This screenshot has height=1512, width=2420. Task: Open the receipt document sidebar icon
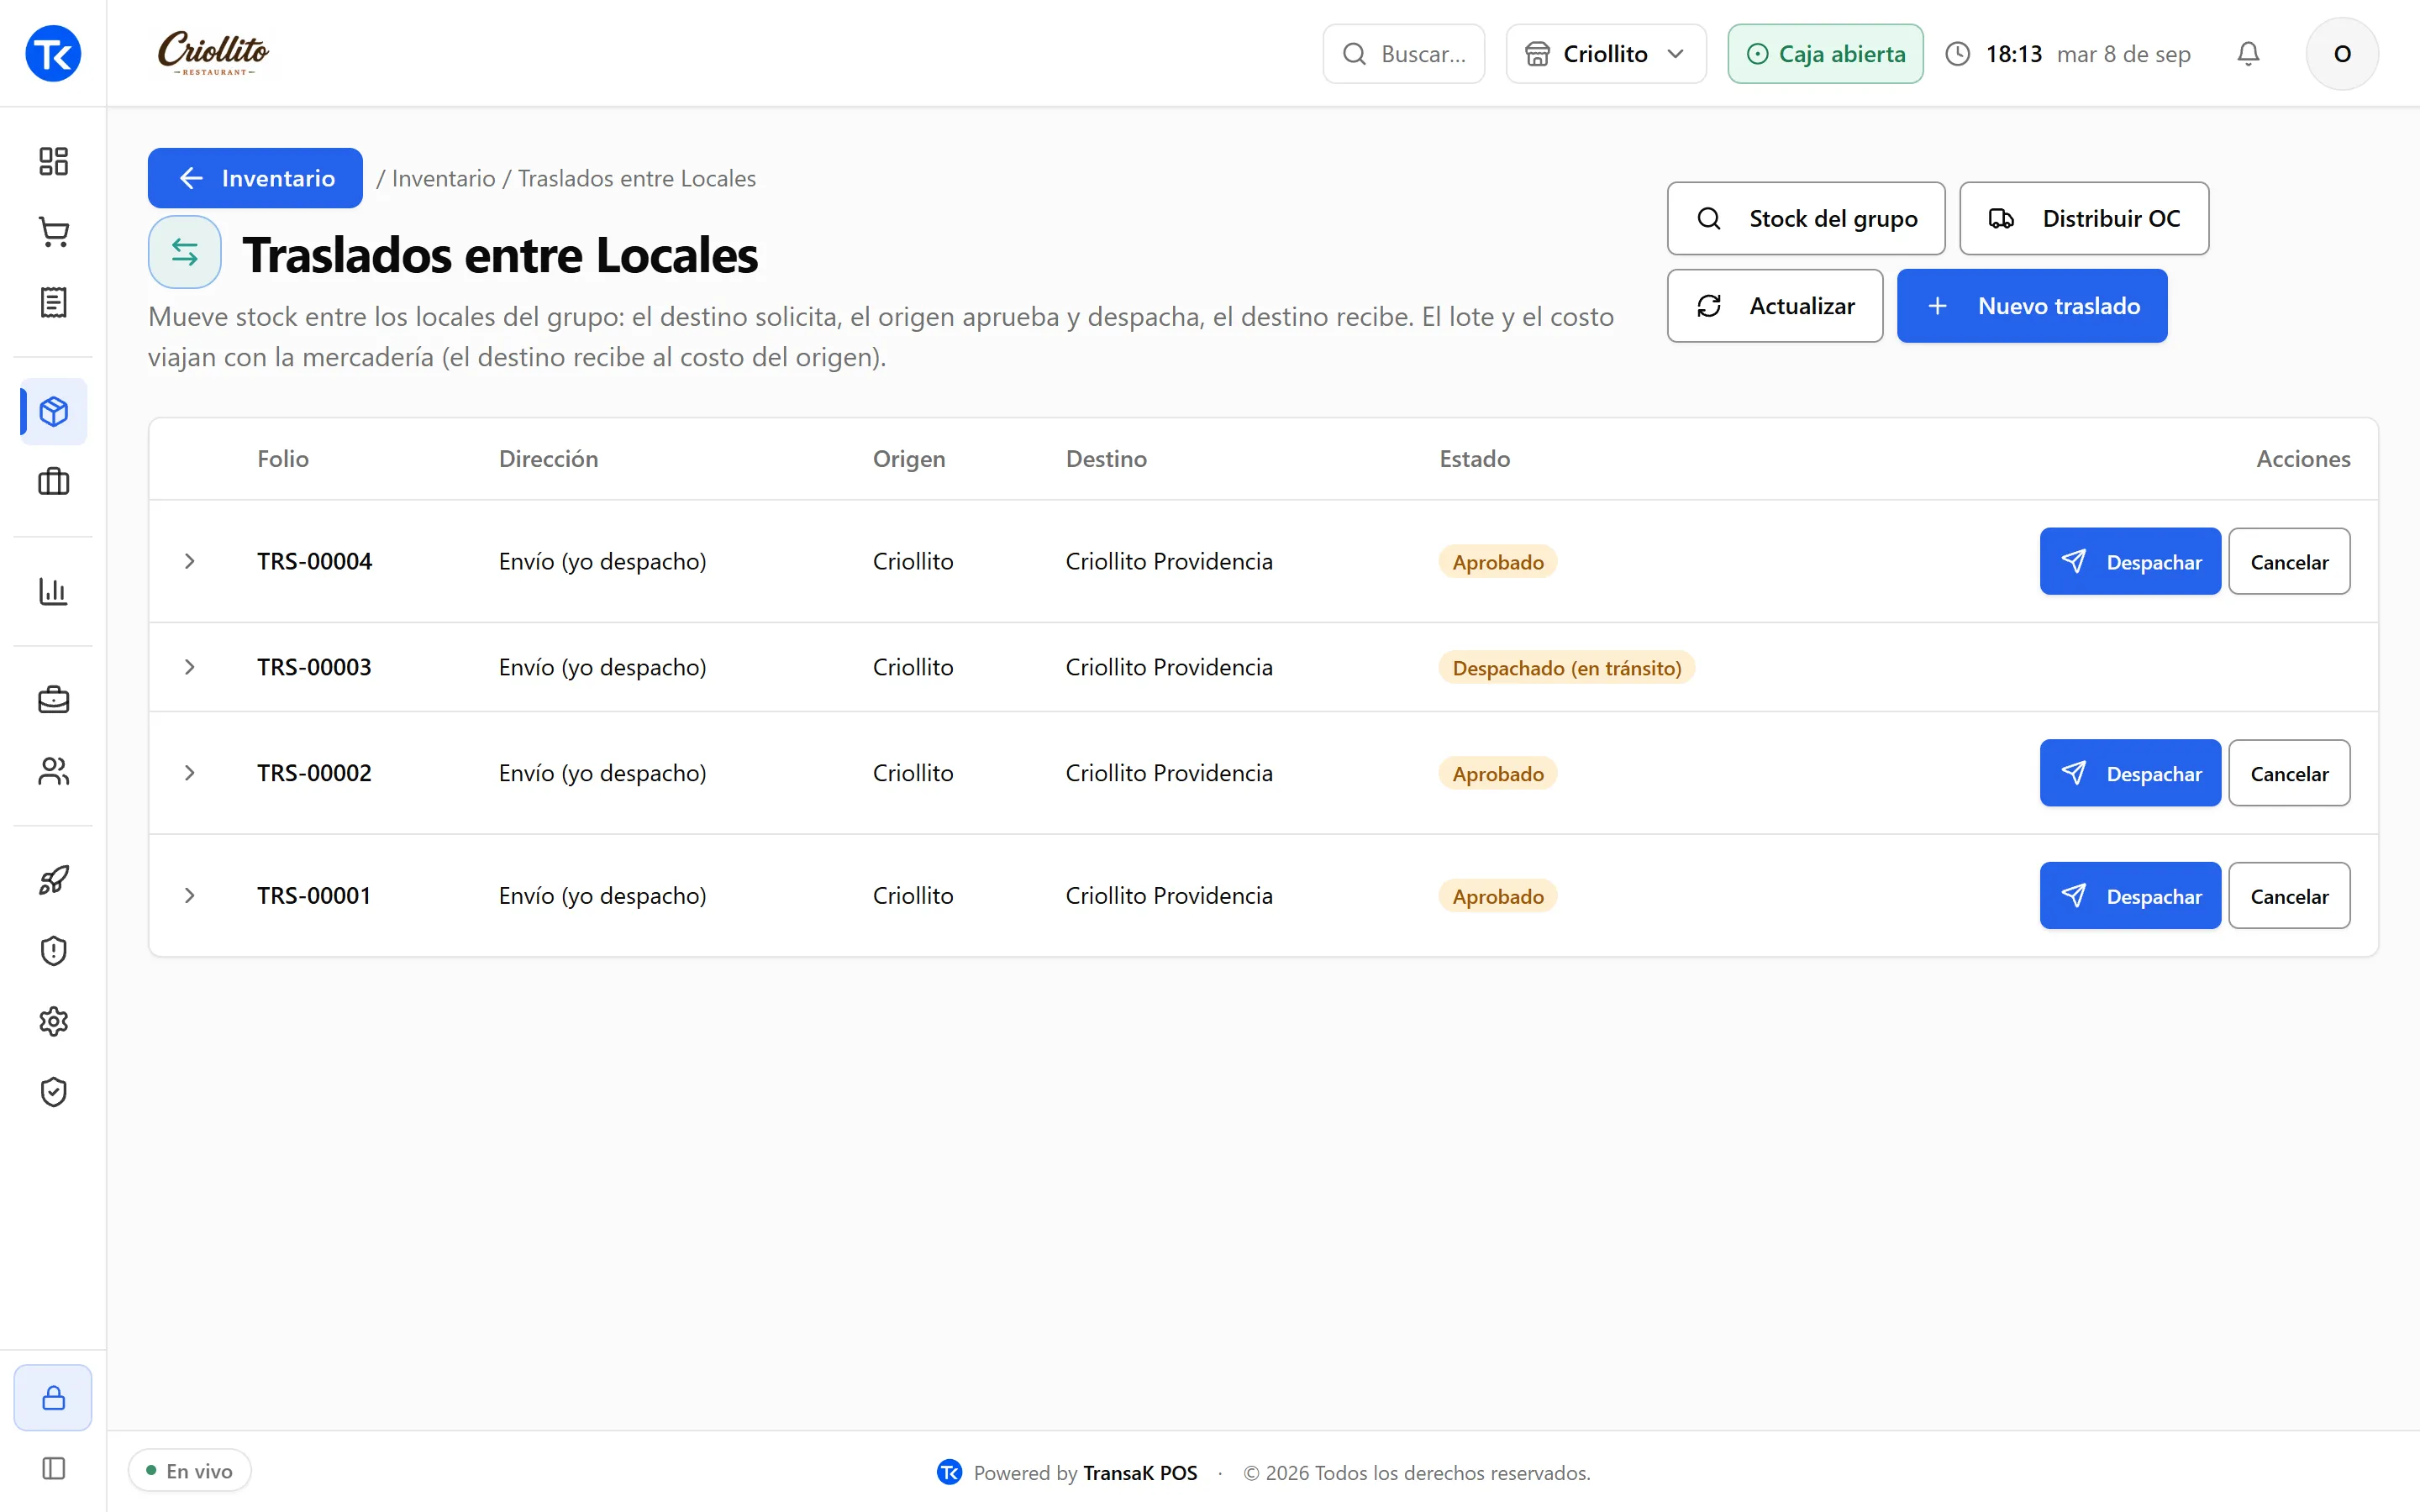[53, 303]
